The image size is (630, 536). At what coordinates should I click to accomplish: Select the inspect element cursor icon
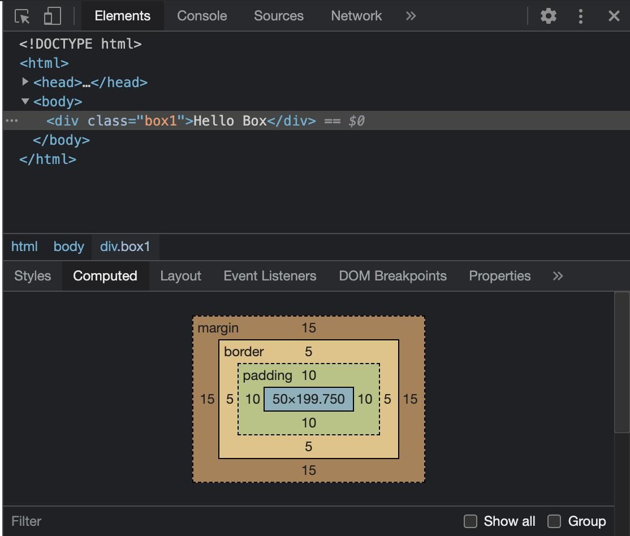(x=23, y=16)
